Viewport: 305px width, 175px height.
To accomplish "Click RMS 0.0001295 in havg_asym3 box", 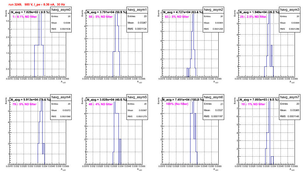I will pos(290,29).
